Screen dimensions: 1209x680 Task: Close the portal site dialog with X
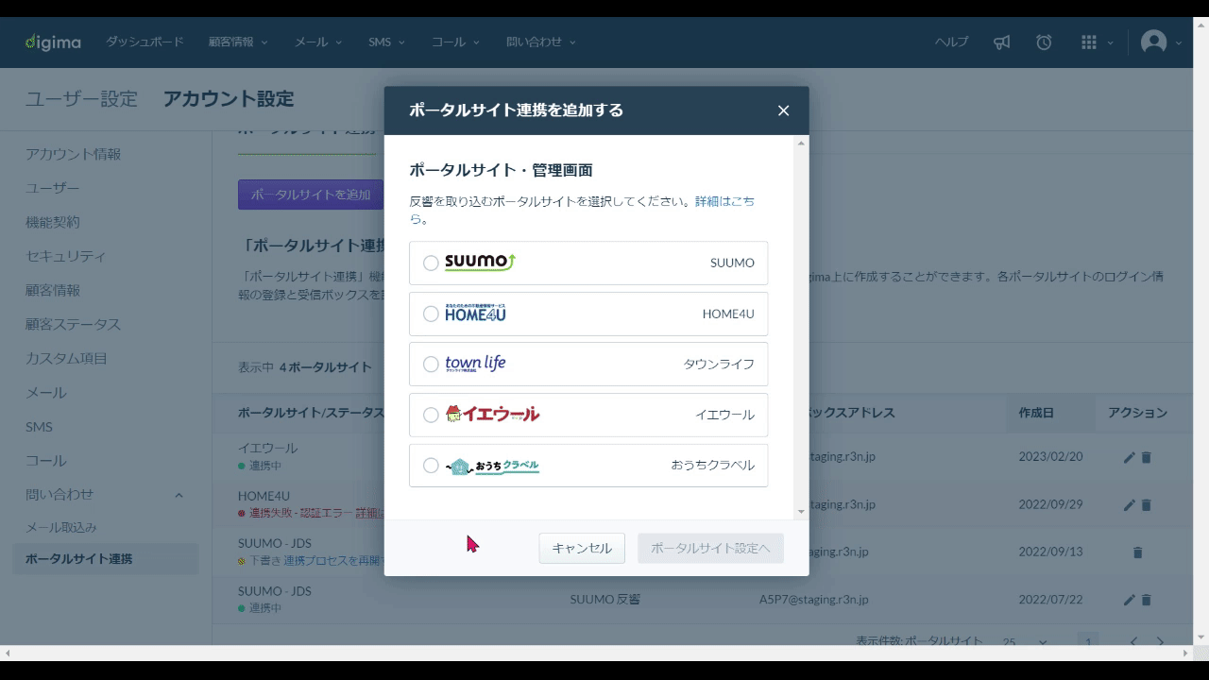[783, 110]
